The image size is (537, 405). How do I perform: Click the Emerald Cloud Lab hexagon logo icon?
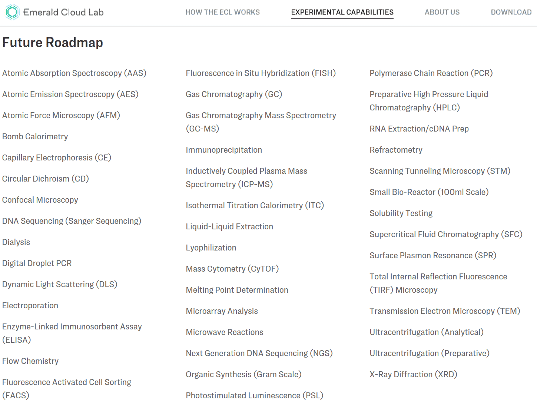tap(12, 12)
